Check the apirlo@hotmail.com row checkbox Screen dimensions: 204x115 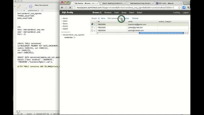tap(92, 30)
